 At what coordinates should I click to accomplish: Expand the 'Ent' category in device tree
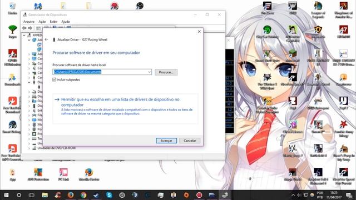click(x=29, y=111)
